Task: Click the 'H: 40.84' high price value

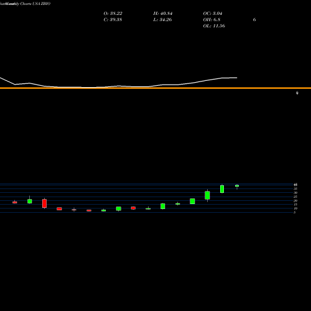Action: (x=163, y=14)
